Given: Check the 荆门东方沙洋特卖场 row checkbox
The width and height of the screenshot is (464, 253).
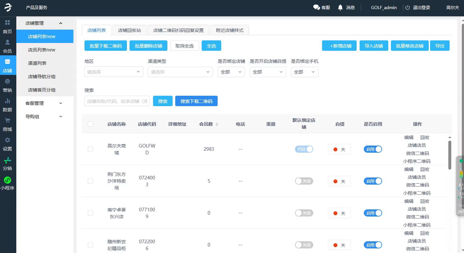Looking at the screenshot, I should coord(90,181).
